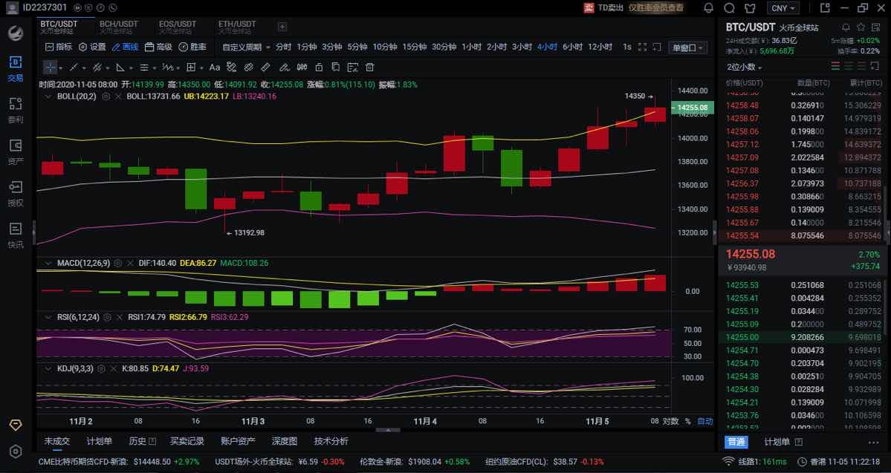Click the trash icon to remove drawings
Viewport: 891px width, 473px height.
pos(368,67)
